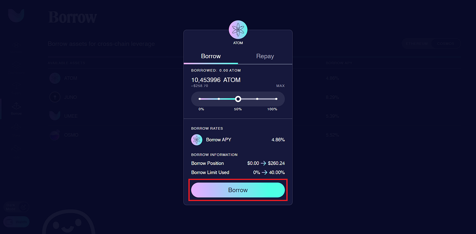
Task: Click the OSMO row name in the list
Action: (71, 135)
